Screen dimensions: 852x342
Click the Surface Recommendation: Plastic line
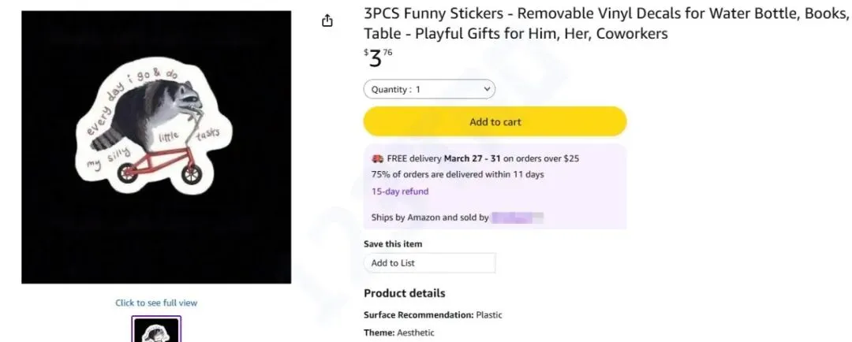[432, 315]
